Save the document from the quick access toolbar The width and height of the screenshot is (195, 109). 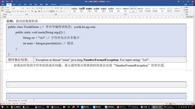coord(3,2)
